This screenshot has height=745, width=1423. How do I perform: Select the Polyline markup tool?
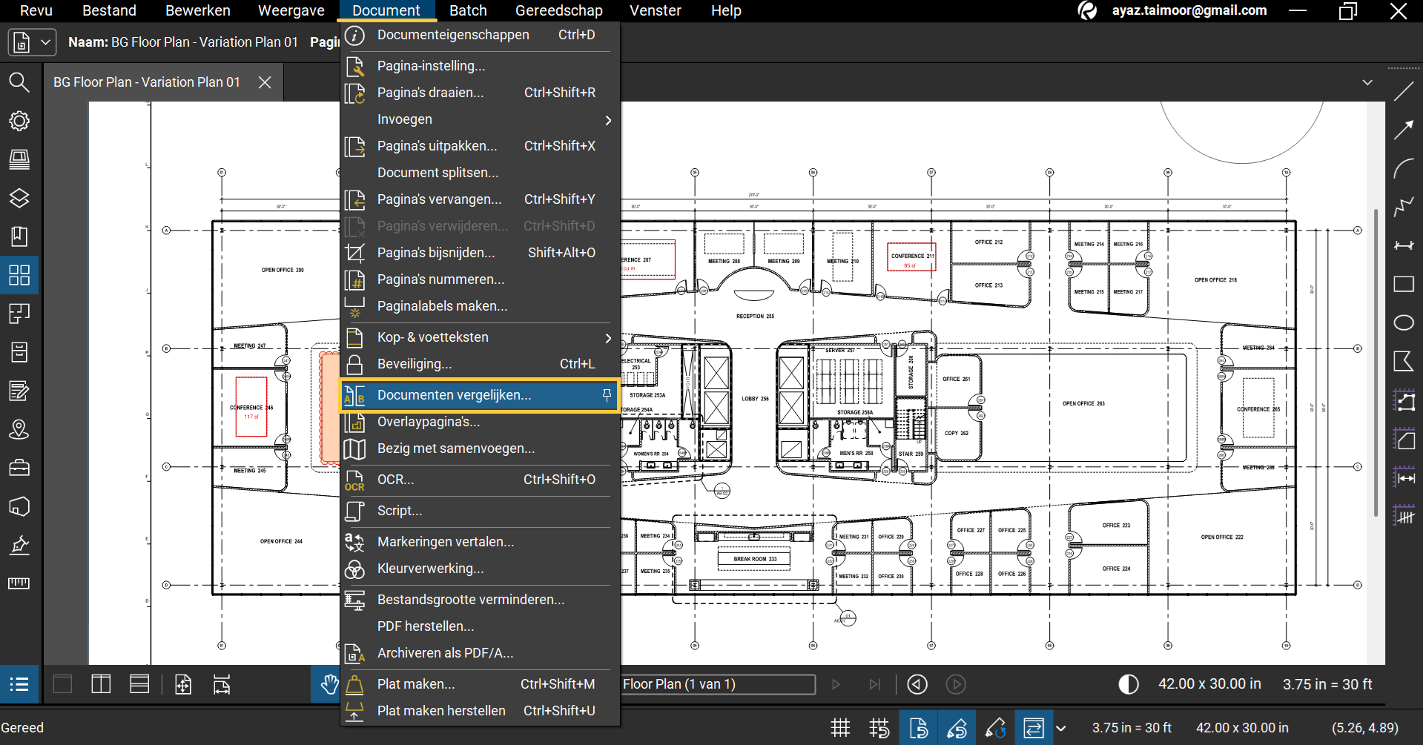(1404, 207)
